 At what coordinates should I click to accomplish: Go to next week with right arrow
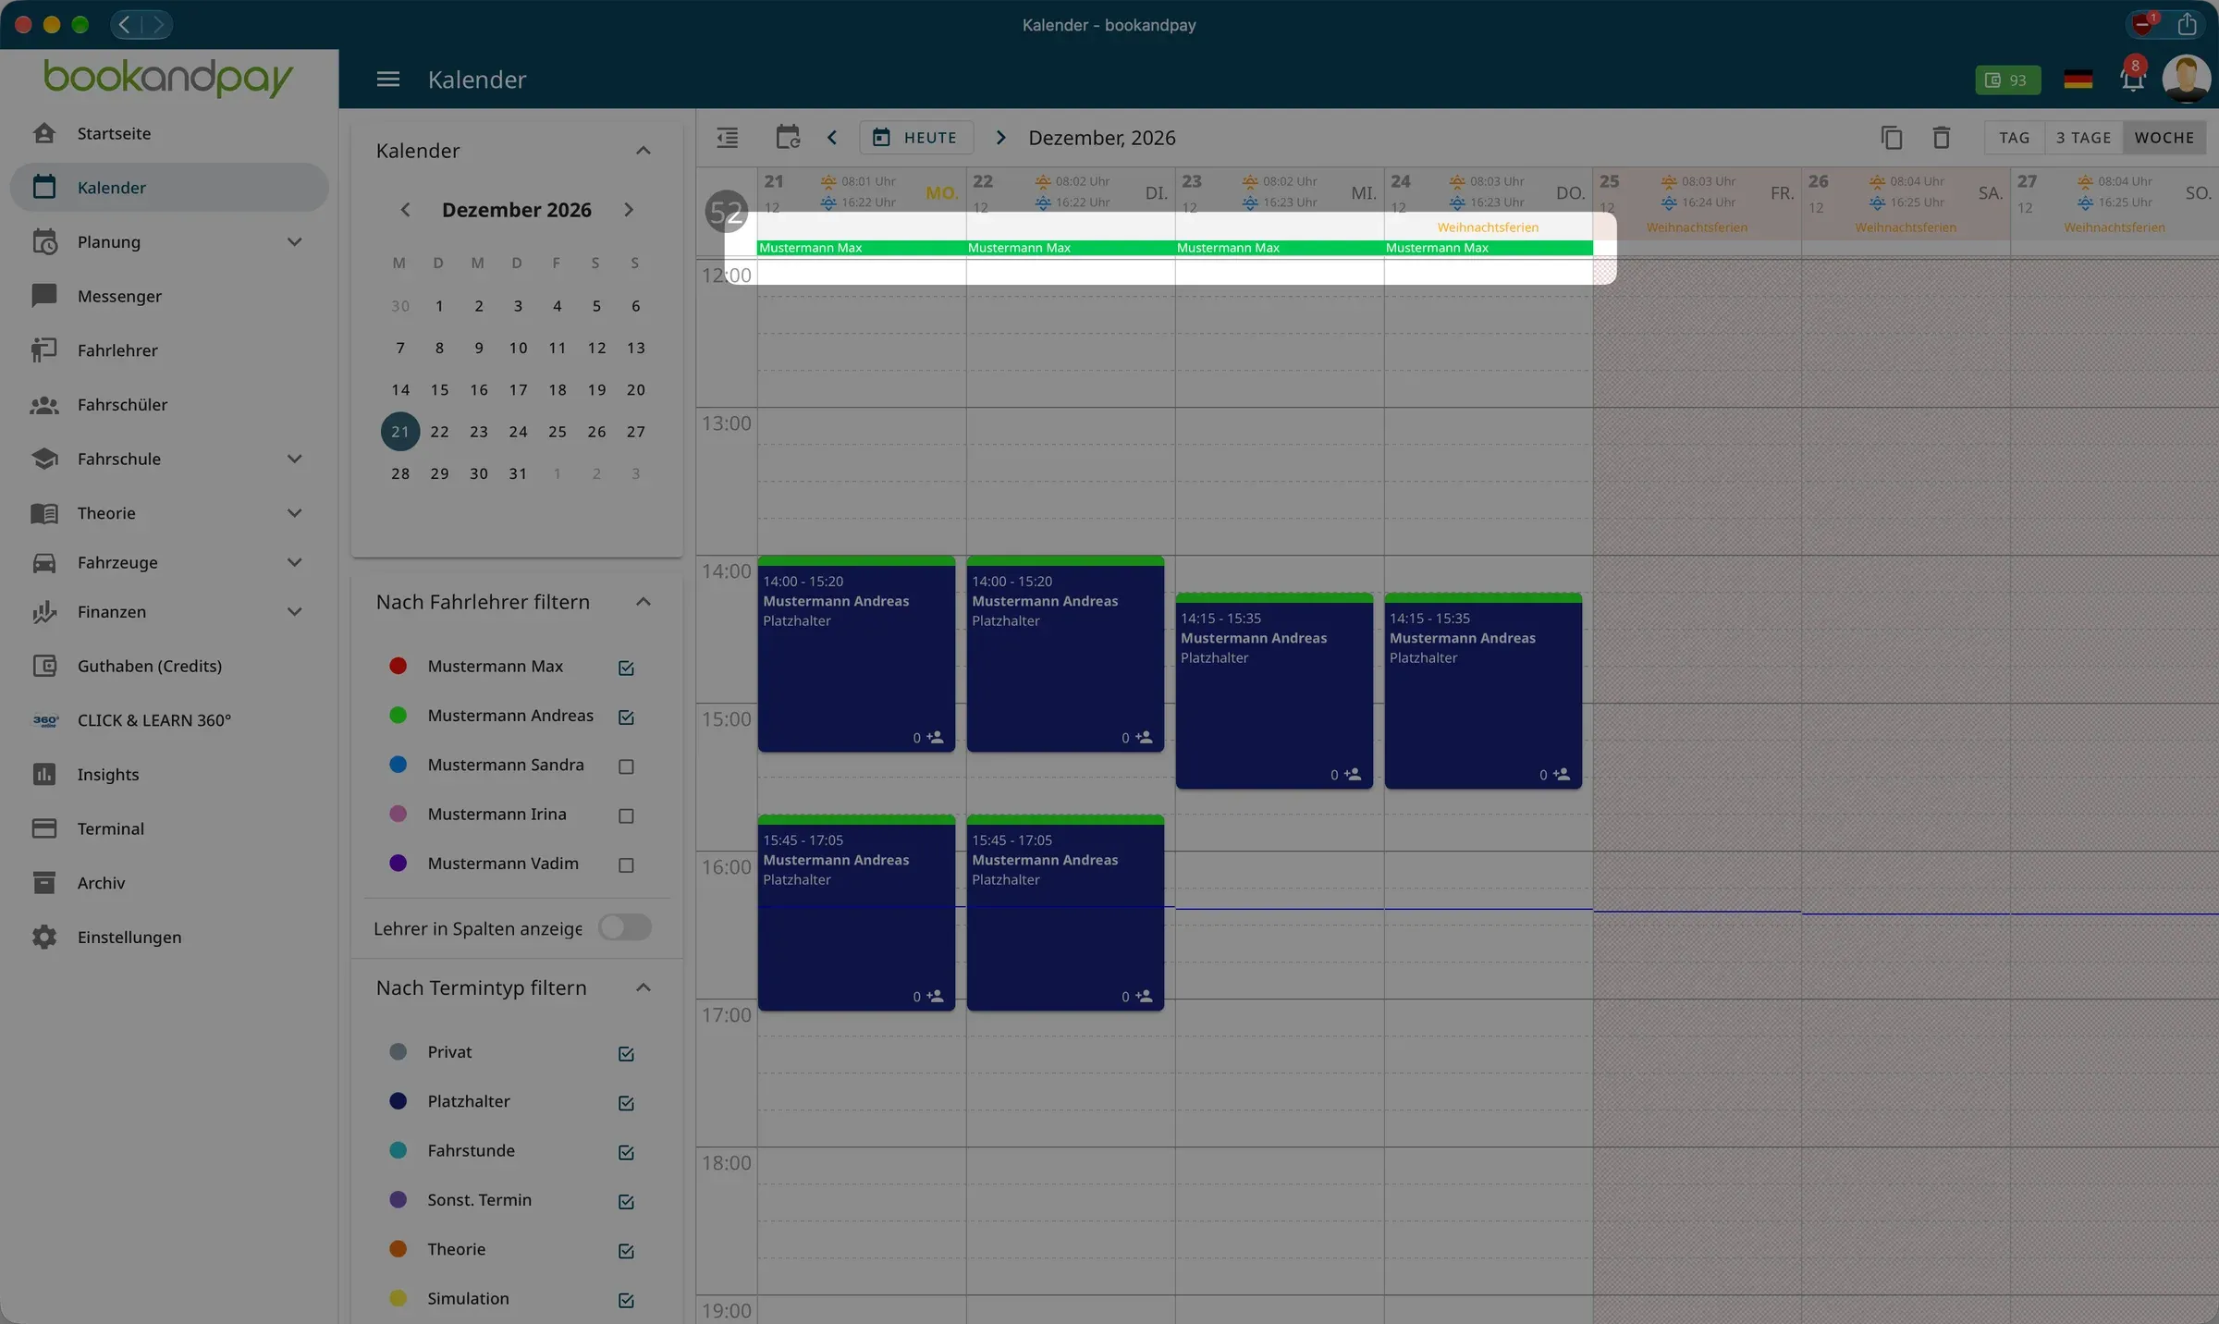pos(1000,138)
